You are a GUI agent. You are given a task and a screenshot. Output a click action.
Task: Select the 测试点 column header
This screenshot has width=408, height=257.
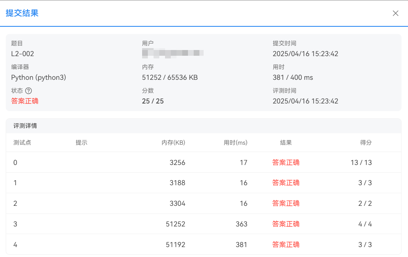20,142
